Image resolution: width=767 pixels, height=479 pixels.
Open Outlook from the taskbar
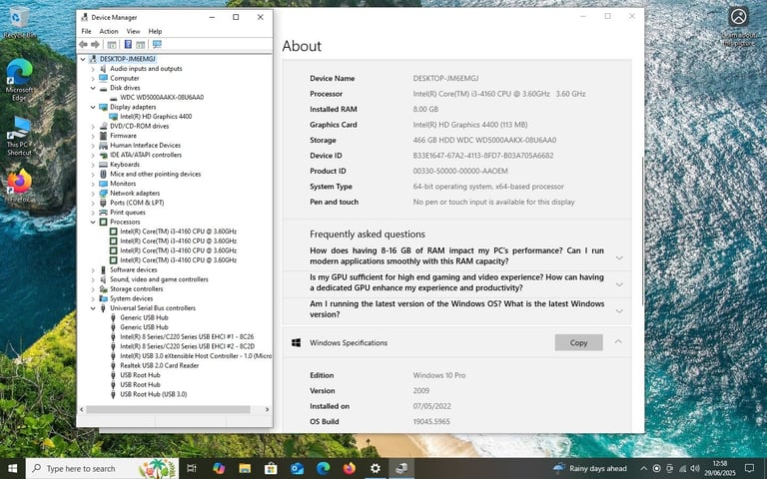297,469
